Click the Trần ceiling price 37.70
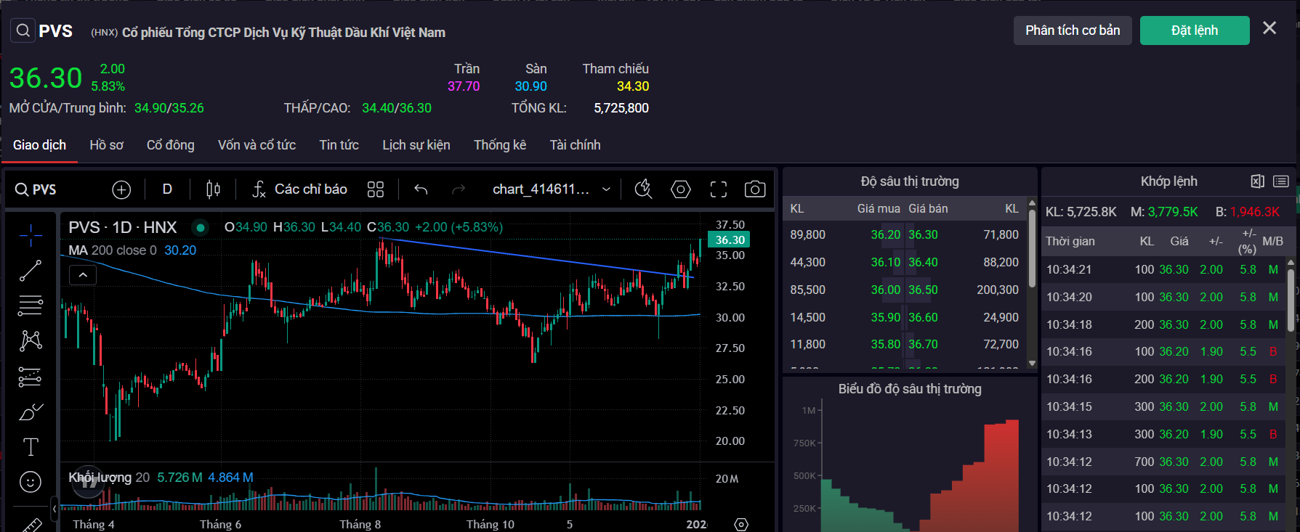Viewport: 1300px width, 532px height. tap(464, 86)
